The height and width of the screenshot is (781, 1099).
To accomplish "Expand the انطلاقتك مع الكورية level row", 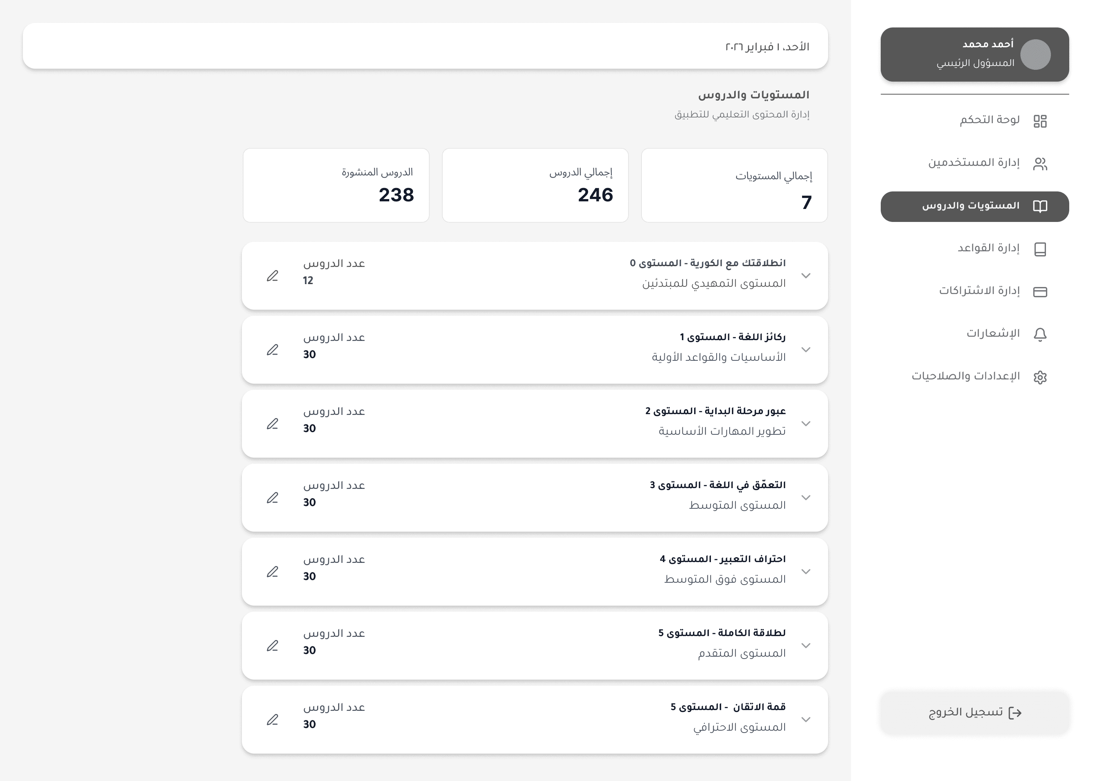I will tap(806, 276).
